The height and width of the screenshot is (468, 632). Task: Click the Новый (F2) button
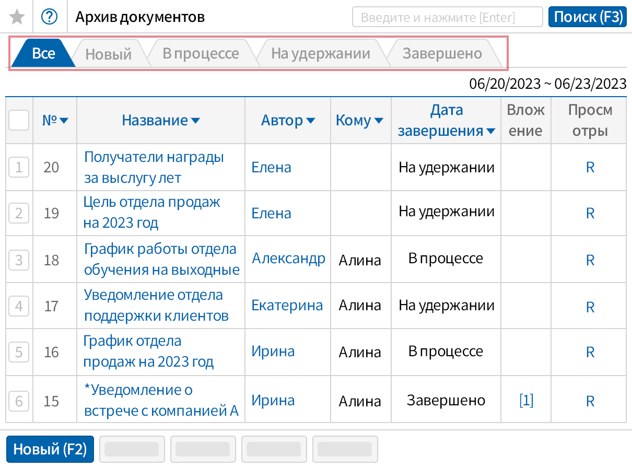[x=50, y=449]
